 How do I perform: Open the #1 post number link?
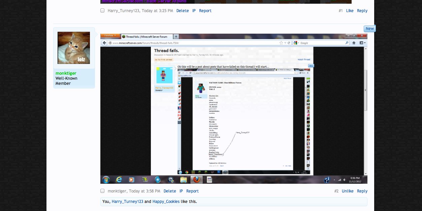click(340, 11)
